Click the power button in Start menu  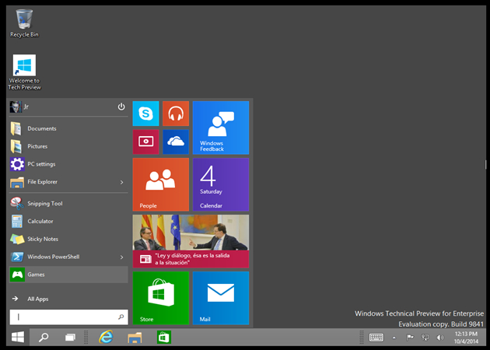coord(121,107)
